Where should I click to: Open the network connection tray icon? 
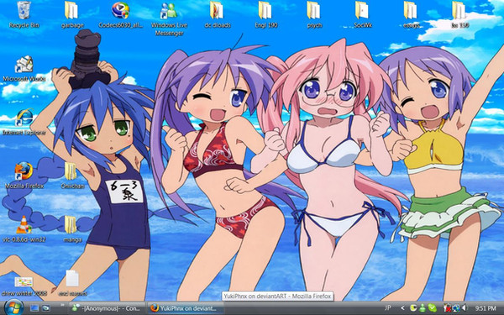pos(456,308)
